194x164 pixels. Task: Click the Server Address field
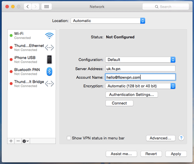[x=140, y=69]
